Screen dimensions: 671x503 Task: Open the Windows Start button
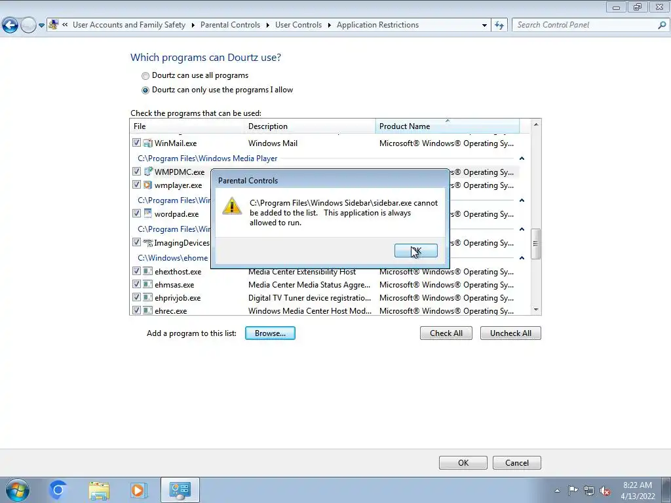(x=18, y=490)
